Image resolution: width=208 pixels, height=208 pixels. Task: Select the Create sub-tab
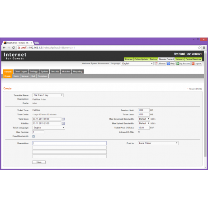(x=7, y=76)
